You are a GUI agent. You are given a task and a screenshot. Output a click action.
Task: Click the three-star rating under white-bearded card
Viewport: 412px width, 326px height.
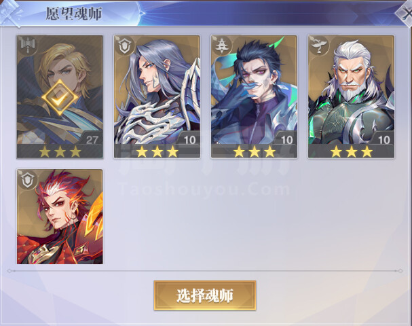[x=352, y=151]
